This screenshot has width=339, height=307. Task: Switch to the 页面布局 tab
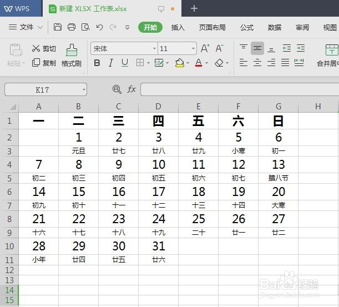click(x=212, y=27)
